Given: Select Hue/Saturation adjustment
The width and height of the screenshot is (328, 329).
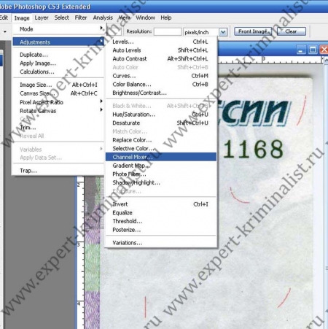Looking at the screenshot, I should pos(160,115).
